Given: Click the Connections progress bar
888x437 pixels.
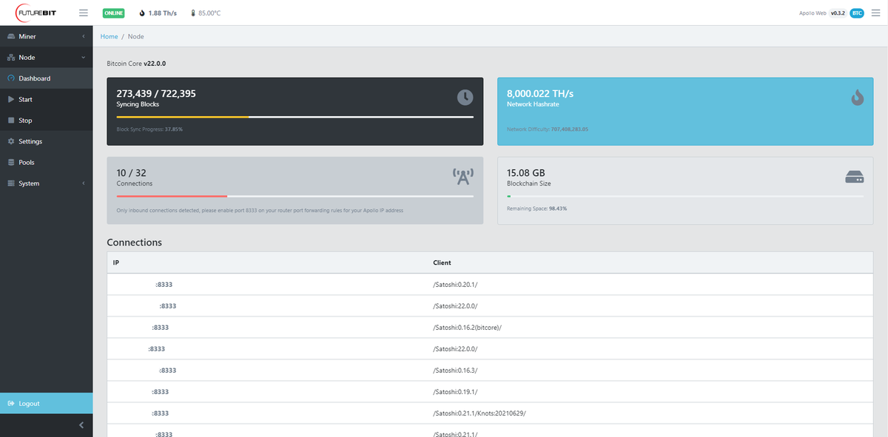Looking at the screenshot, I should pyautogui.click(x=295, y=196).
